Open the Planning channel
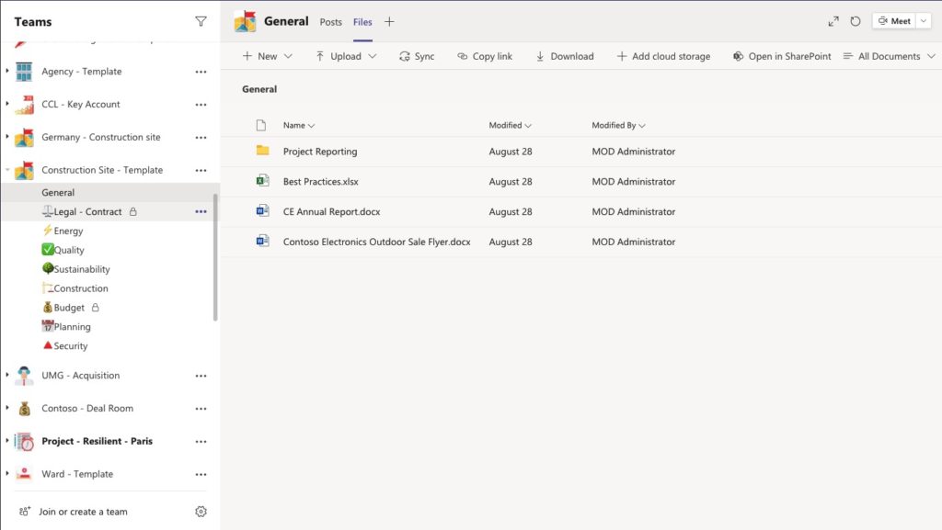 pos(66,327)
